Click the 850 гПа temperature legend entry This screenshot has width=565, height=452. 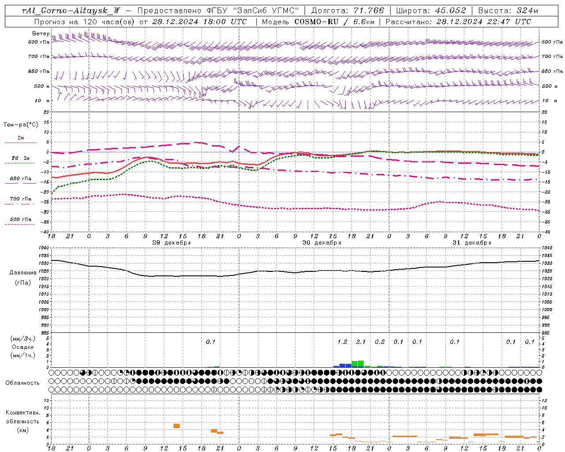(21, 179)
